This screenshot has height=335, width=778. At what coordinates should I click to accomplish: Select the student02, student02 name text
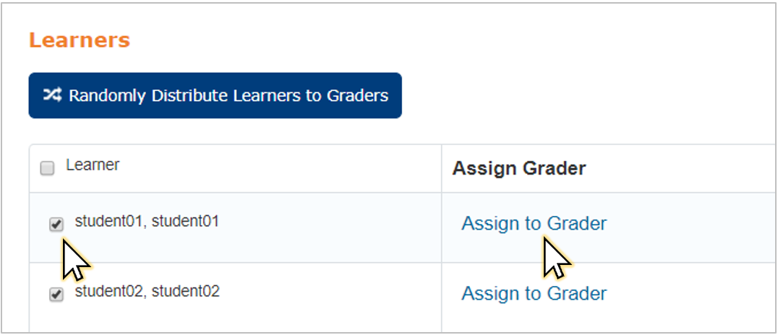[147, 291]
